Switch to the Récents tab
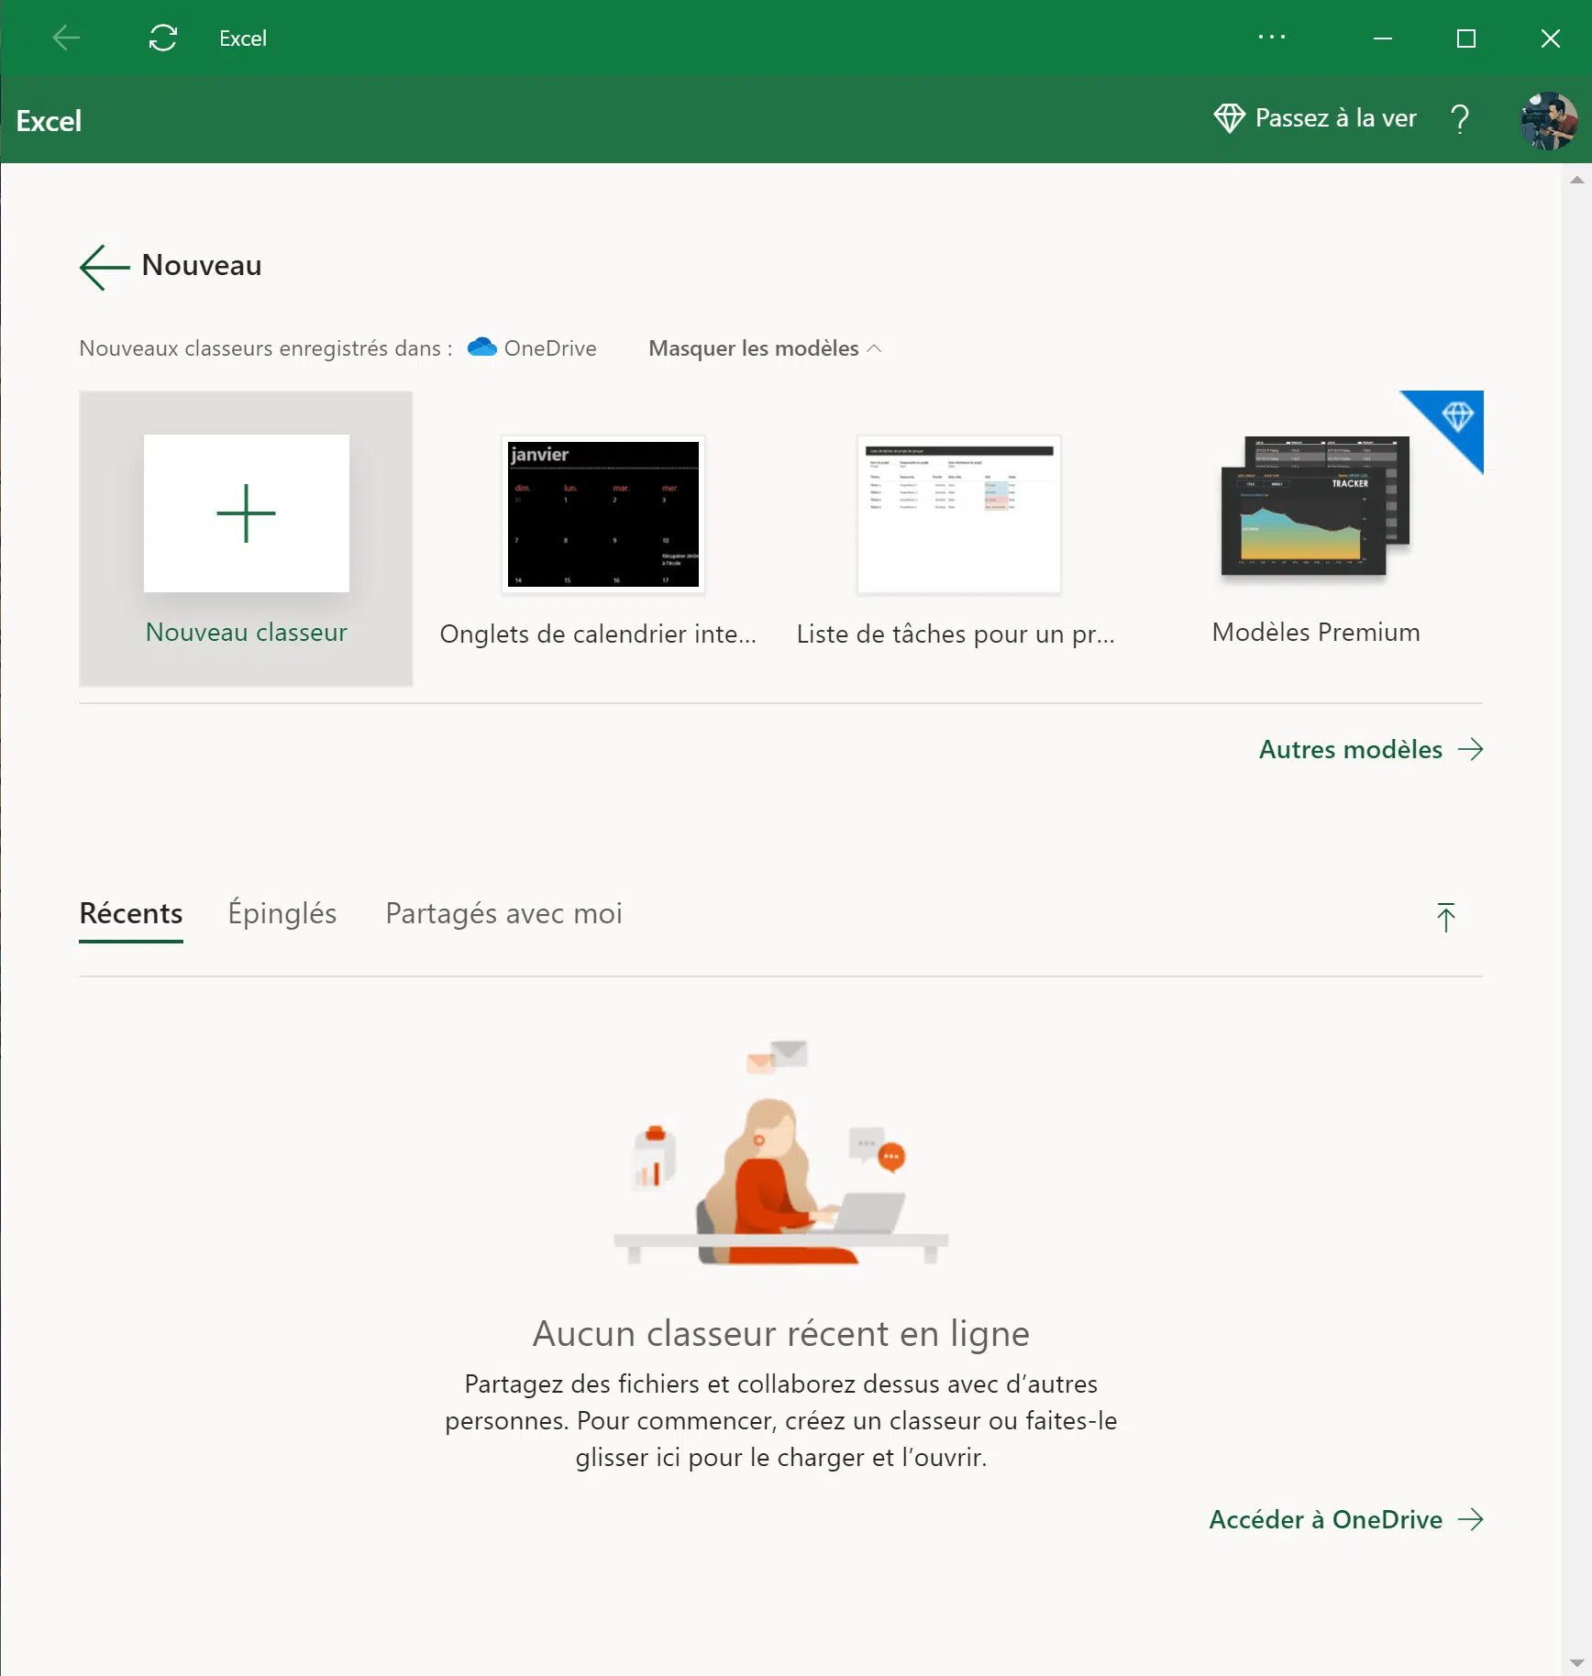Image resolution: width=1592 pixels, height=1676 pixels. tap(131, 913)
